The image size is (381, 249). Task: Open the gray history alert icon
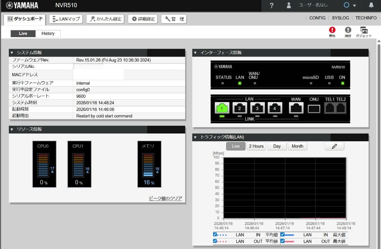pyautogui.click(x=348, y=30)
